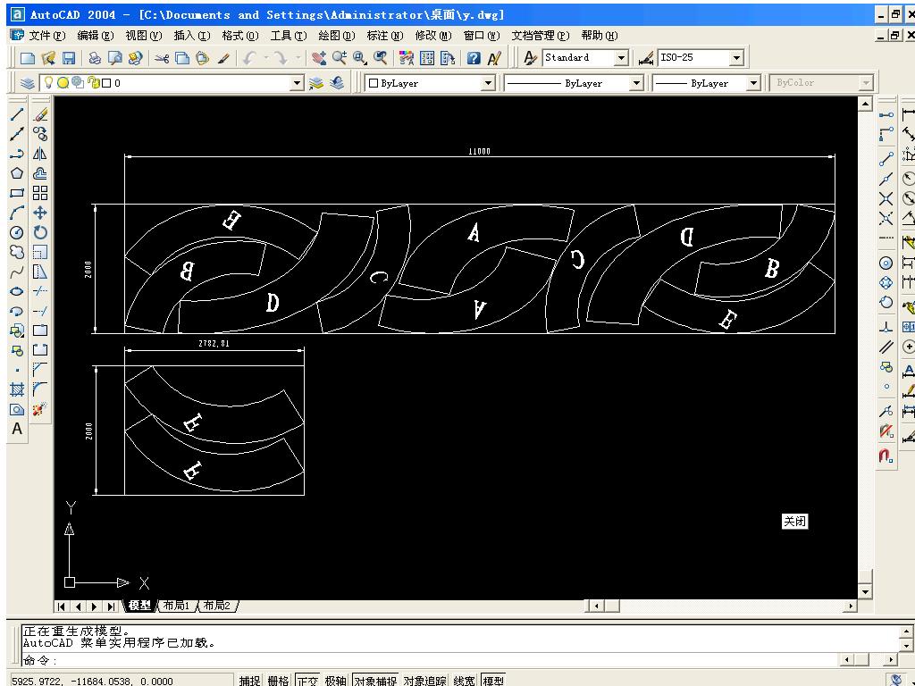This screenshot has height=686, width=915.
Task: Click vertical scrollbar down arrow of canvas
Action: pyautogui.click(x=865, y=591)
